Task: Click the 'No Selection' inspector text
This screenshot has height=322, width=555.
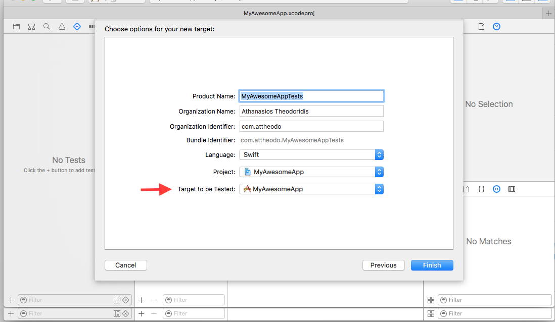Action: coord(489,104)
